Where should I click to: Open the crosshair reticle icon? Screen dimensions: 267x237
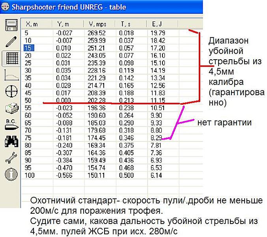(x=11, y=91)
